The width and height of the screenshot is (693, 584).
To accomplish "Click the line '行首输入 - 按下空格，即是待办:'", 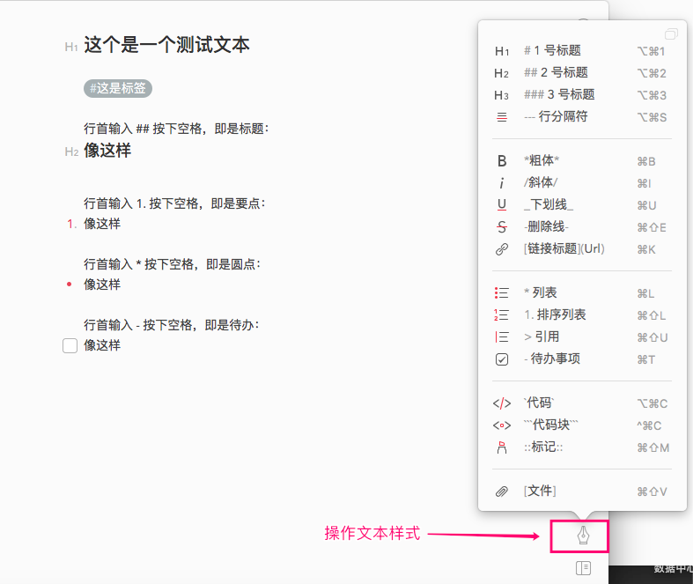I will point(172,325).
